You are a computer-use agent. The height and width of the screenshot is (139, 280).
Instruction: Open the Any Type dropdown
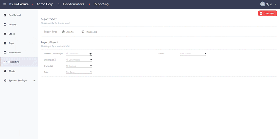point(79,72)
